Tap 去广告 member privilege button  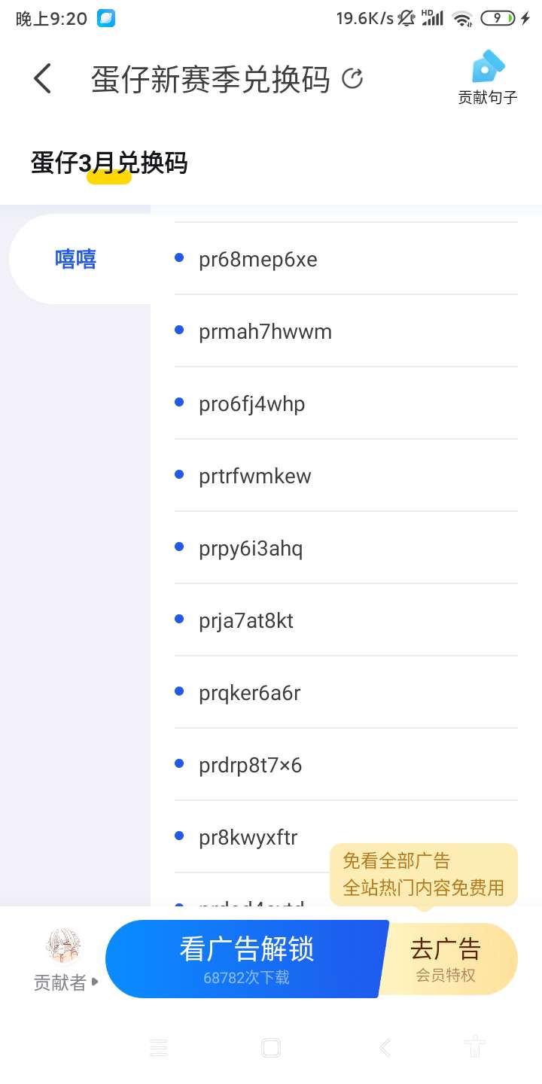[x=446, y=958]
